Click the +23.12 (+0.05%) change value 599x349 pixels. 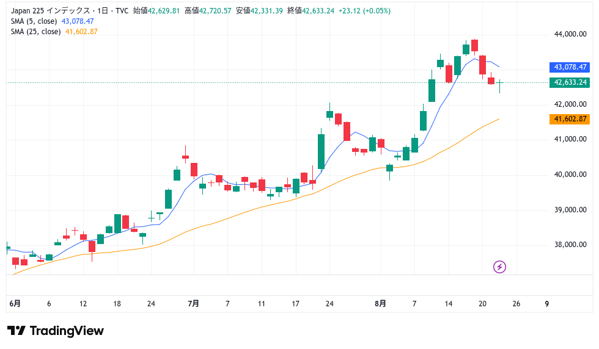click(364, 11)
